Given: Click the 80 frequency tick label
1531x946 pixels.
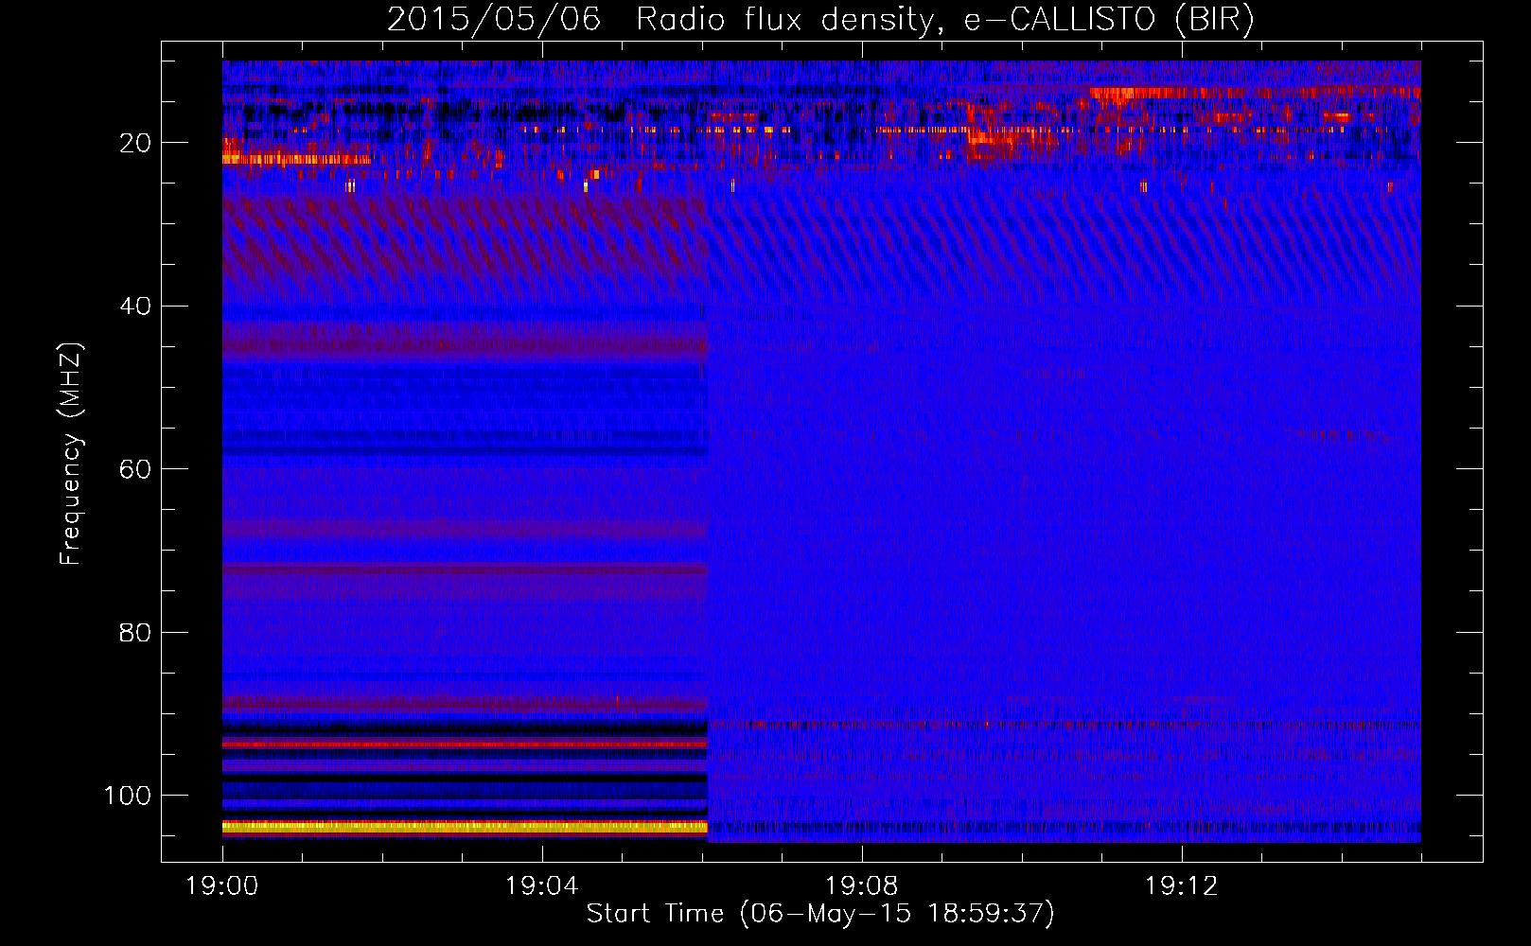Looking at the screenshot, I should (x=135, y=633).
